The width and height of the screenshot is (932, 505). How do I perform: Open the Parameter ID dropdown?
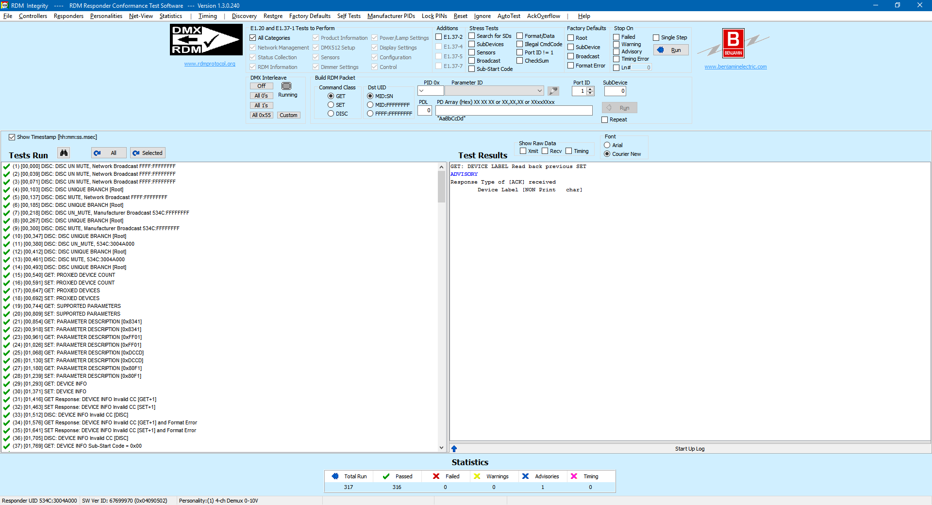click(x=539, y=91)
